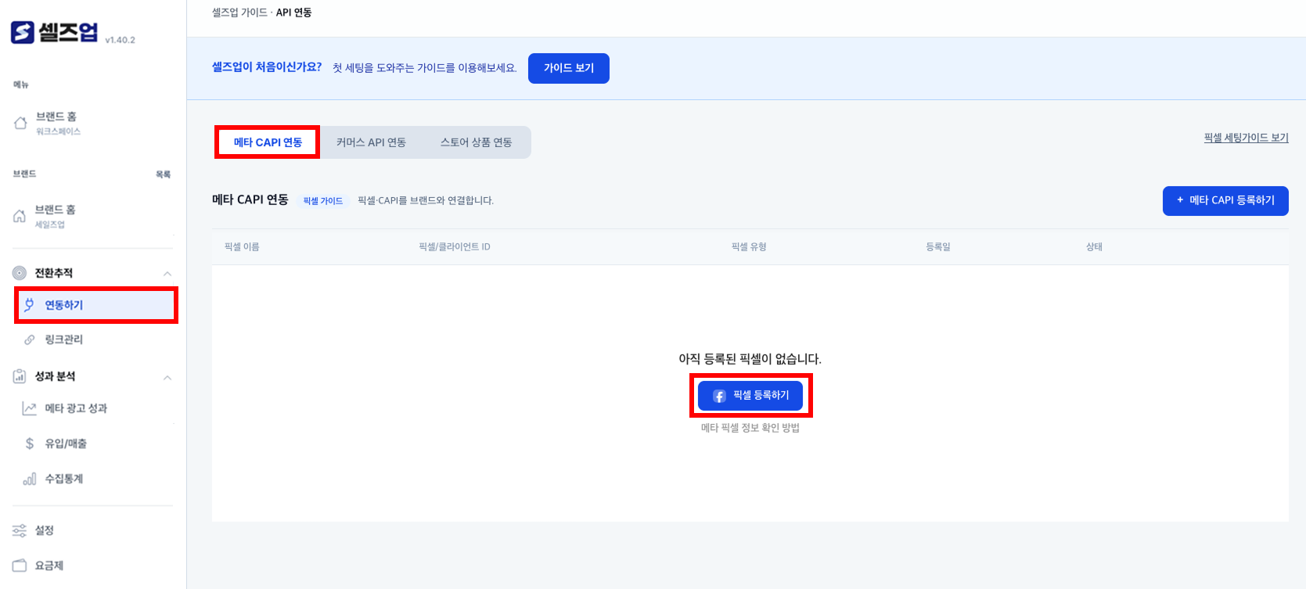Switch to the 스토어 상품 연동 tab
Image resolution: width=1306 pixels, height=589 pixels.
476,142
